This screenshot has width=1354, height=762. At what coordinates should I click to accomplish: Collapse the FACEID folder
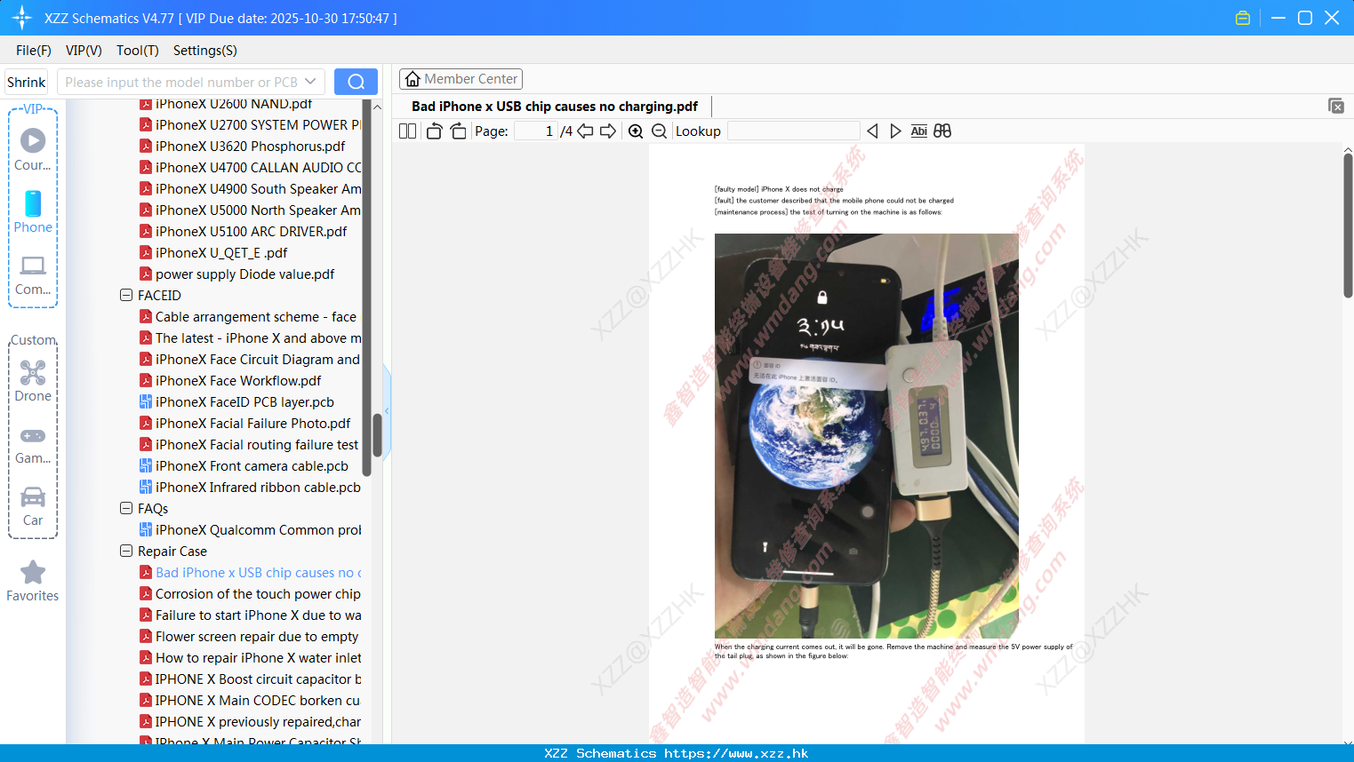tap(126, 295)
